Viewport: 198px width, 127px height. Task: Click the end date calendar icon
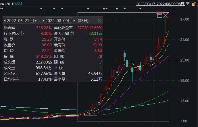[x=70, y=21]
